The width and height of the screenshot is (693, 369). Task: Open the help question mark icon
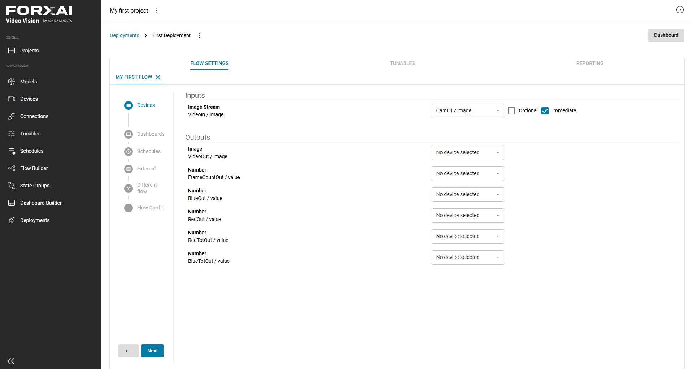[680, 10]
